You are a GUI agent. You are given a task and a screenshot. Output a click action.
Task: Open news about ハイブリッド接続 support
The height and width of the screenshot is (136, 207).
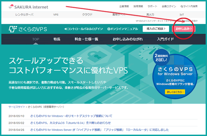(x=99, y=130)
